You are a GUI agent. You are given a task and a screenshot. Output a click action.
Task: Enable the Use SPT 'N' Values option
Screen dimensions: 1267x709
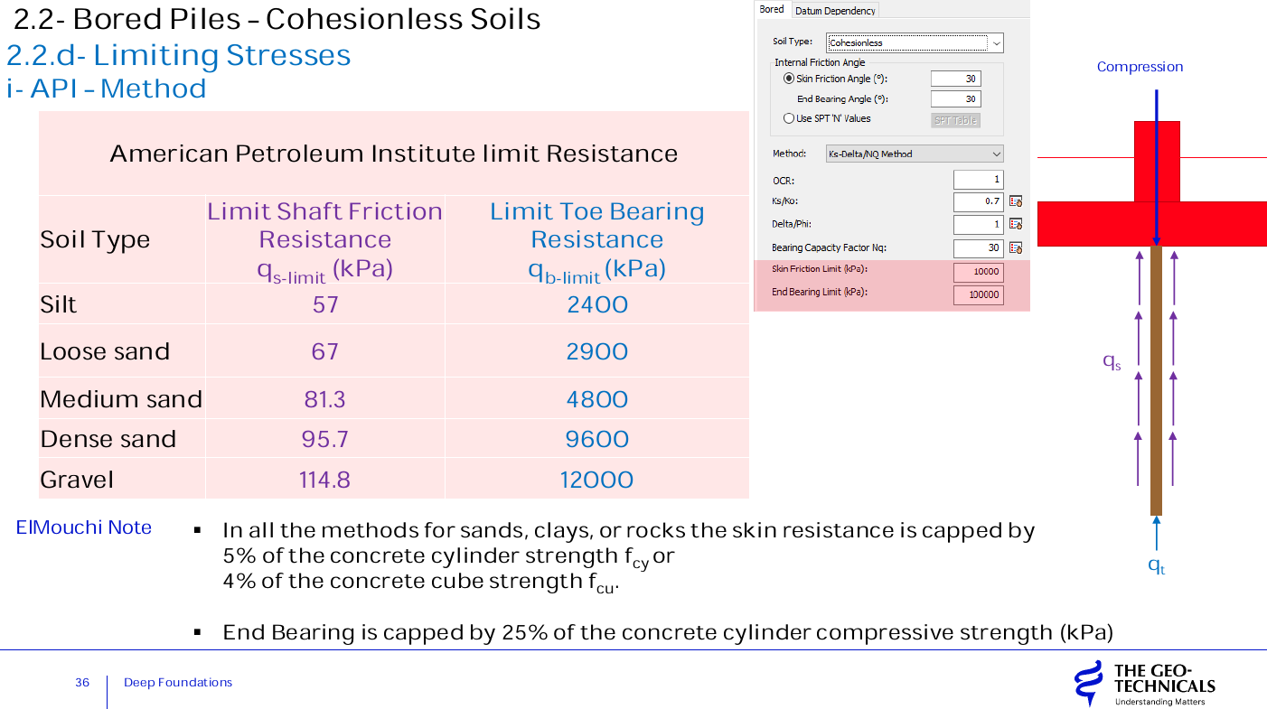788,118
